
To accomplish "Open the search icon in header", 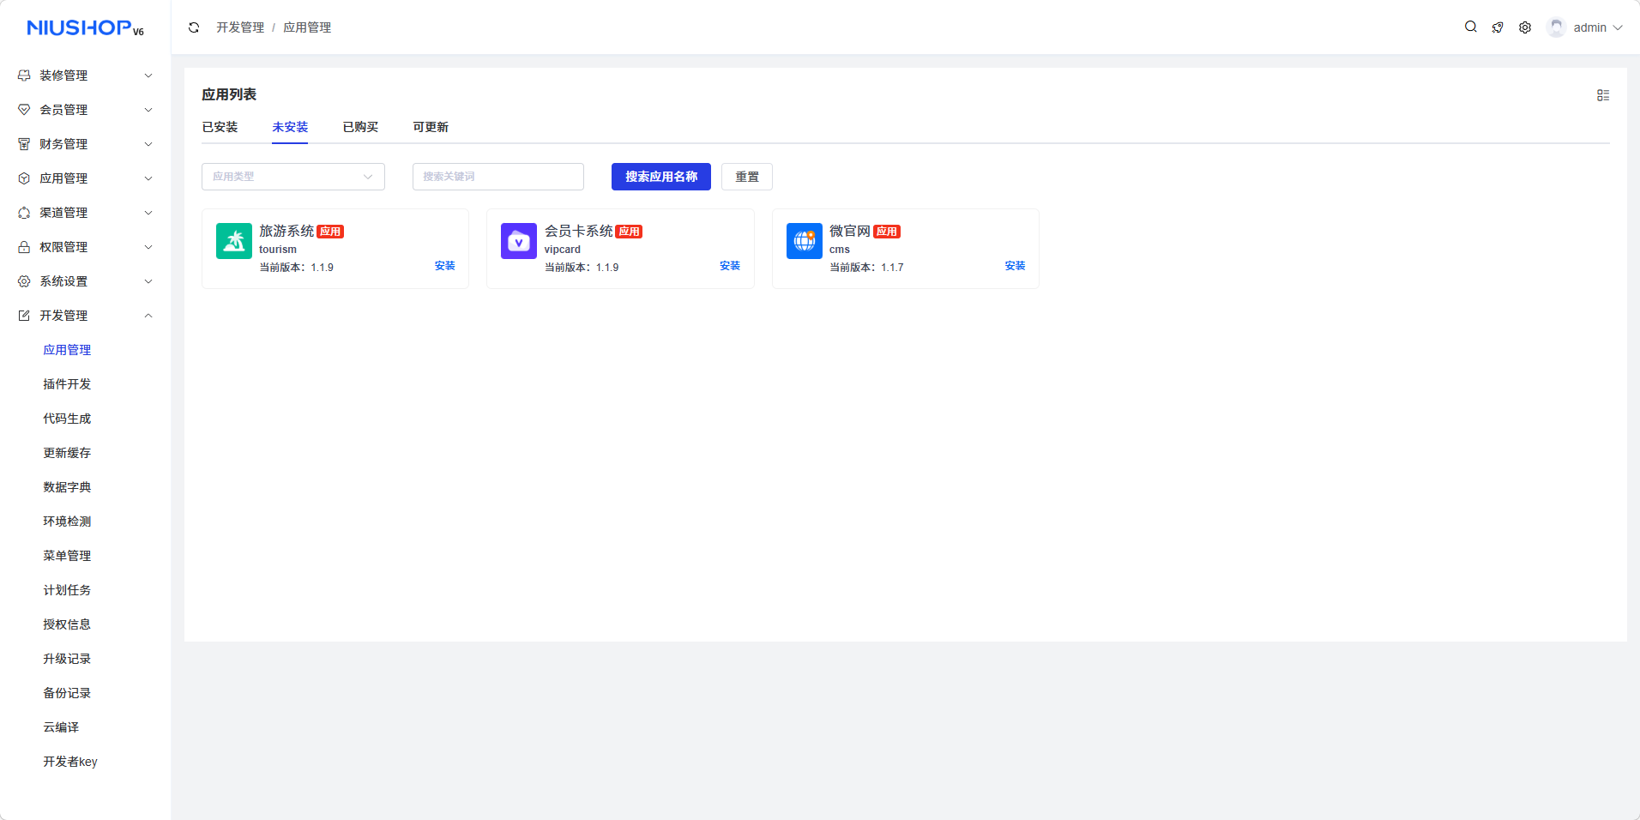I will pyautogui.click(x=1471, y=27).
